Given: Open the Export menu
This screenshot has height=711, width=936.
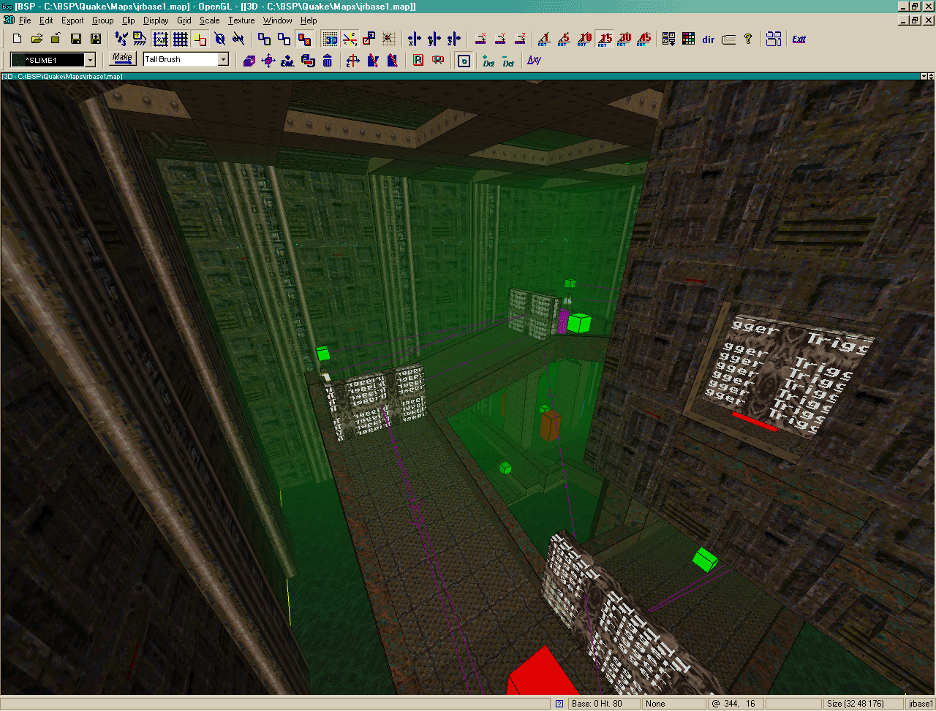Looking at the screenshot, I should tap(72, 20).
